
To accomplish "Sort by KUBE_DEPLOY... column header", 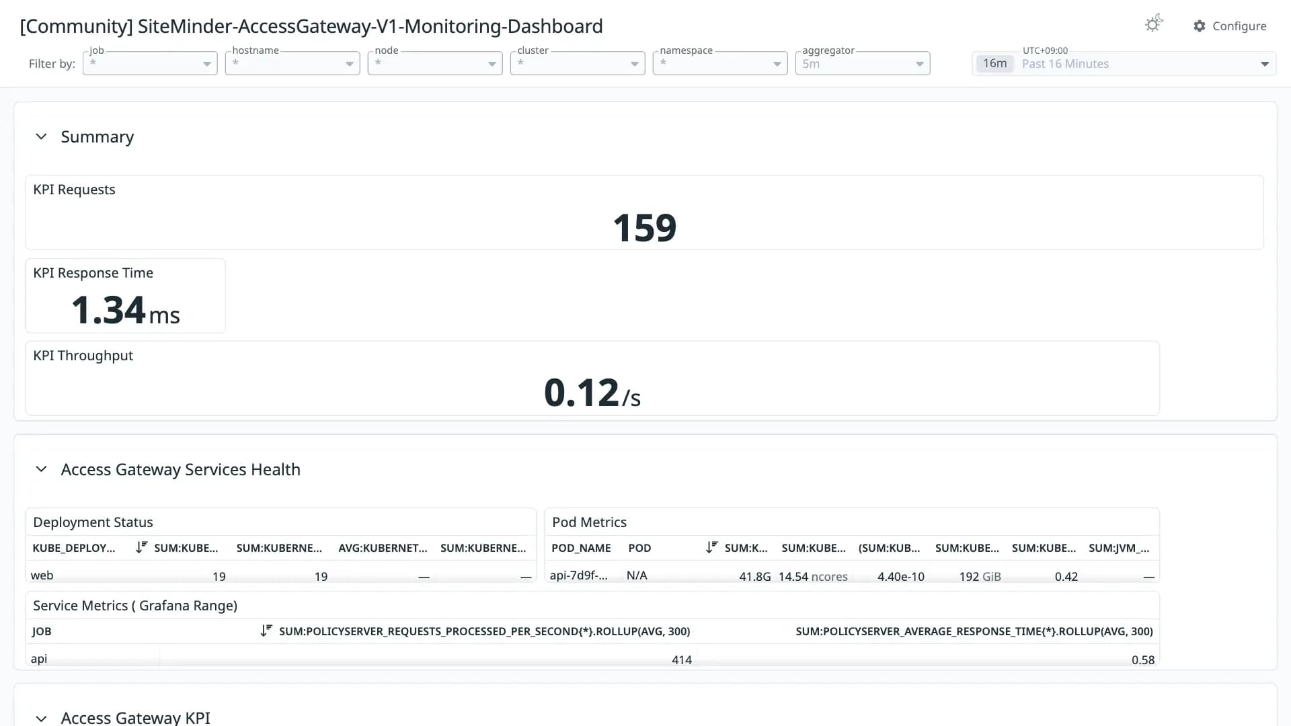I will pyautogui.click(x=74, y=548).
